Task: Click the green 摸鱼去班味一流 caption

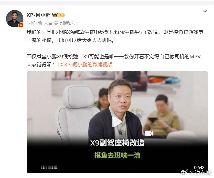Action: click(x=117, y=155)
